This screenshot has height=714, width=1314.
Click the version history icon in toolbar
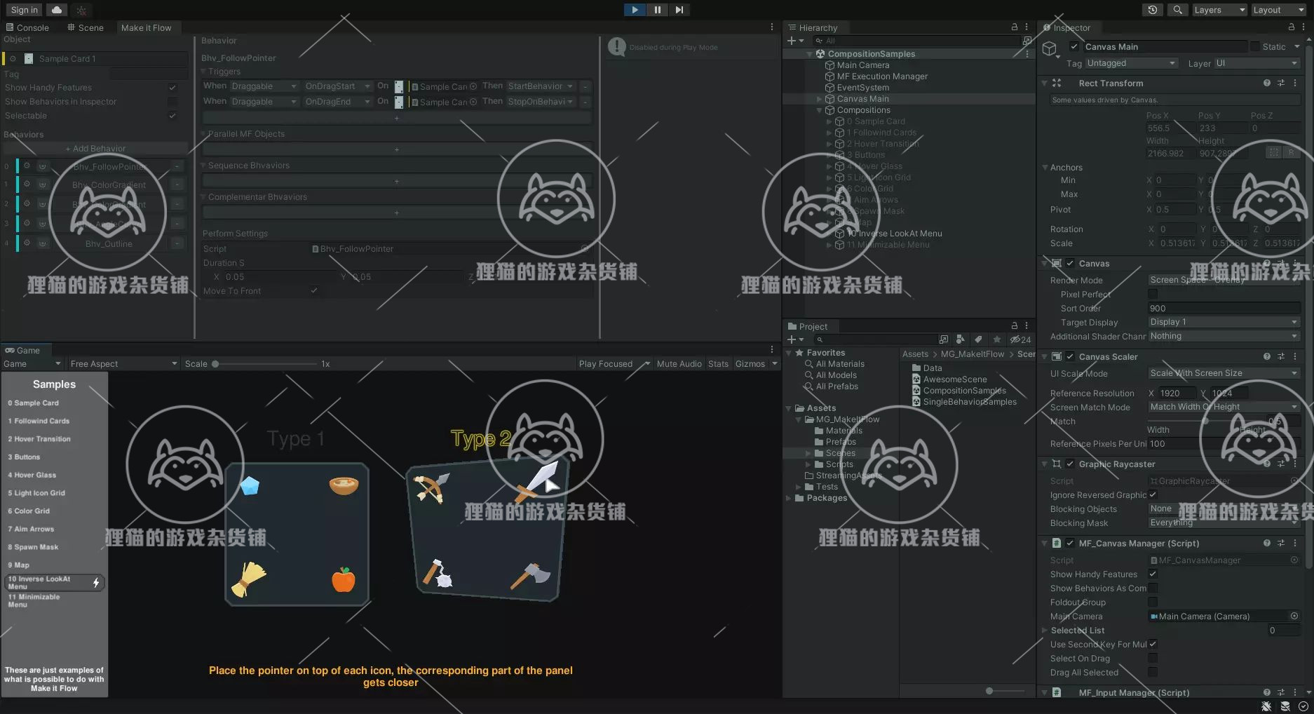click(1152, 9)
